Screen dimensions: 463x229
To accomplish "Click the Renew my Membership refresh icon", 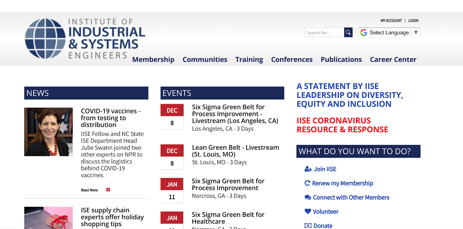I will (x=307, y=183).
